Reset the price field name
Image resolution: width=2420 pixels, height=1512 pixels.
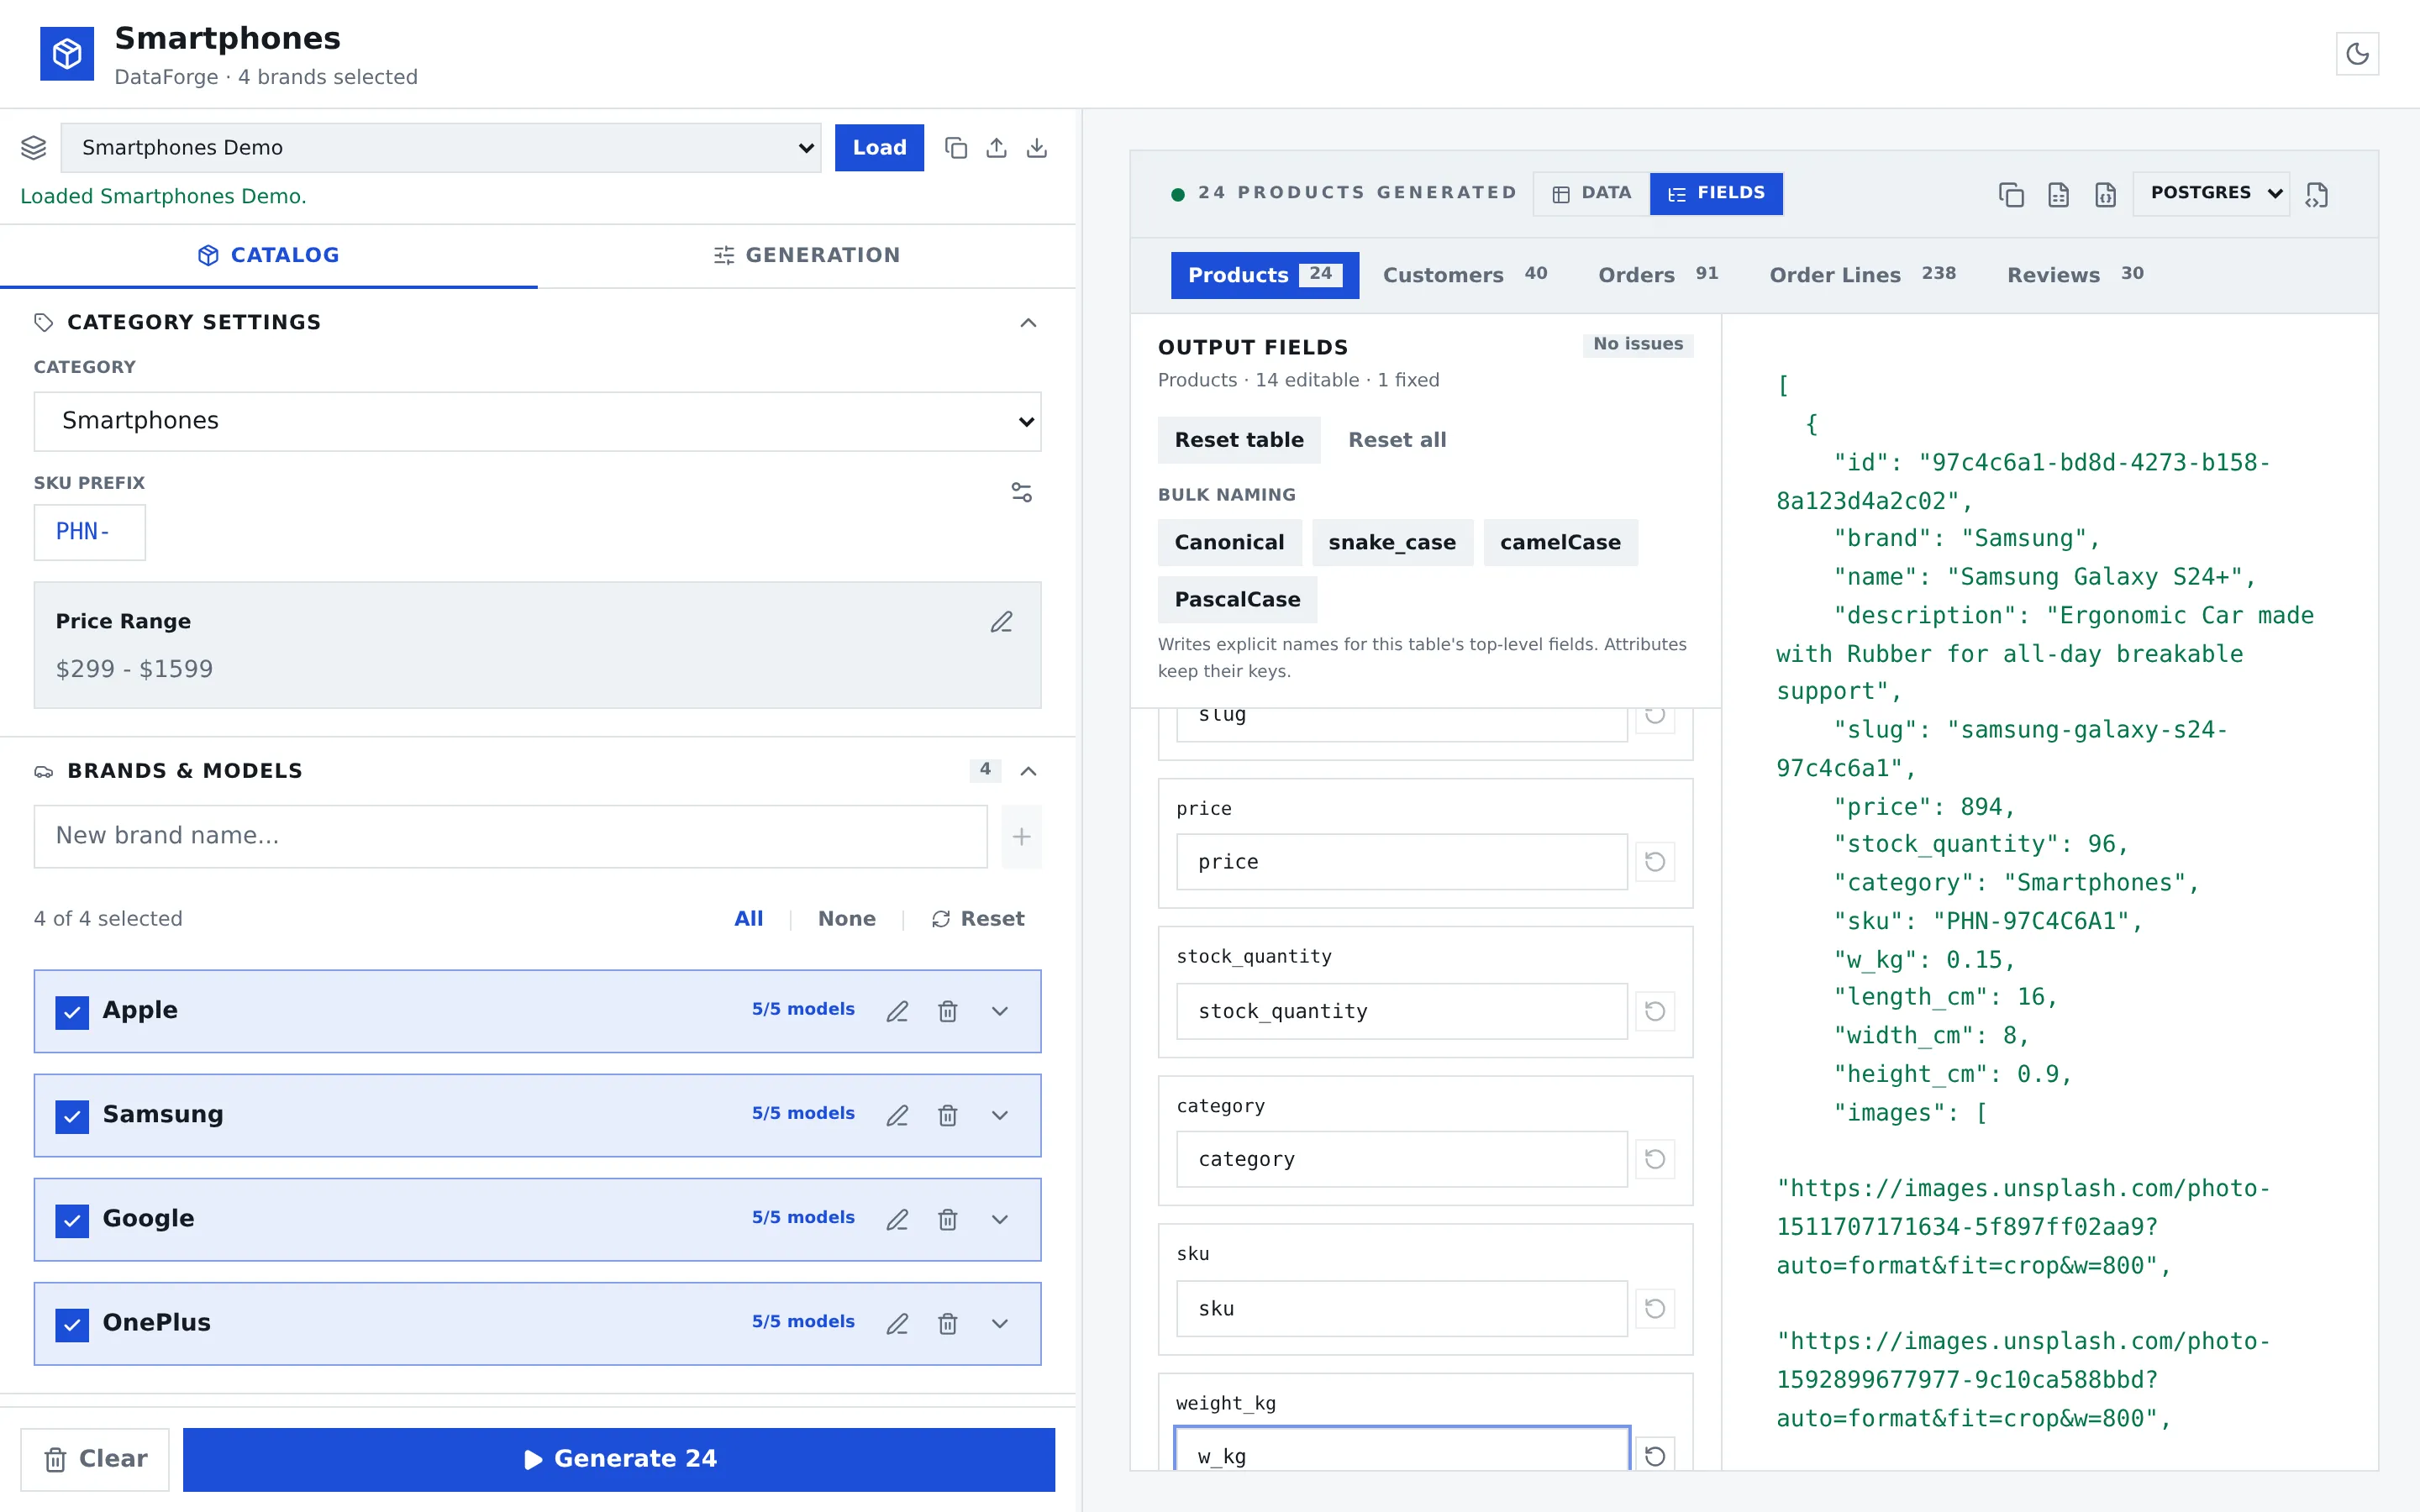[1654, 861]
